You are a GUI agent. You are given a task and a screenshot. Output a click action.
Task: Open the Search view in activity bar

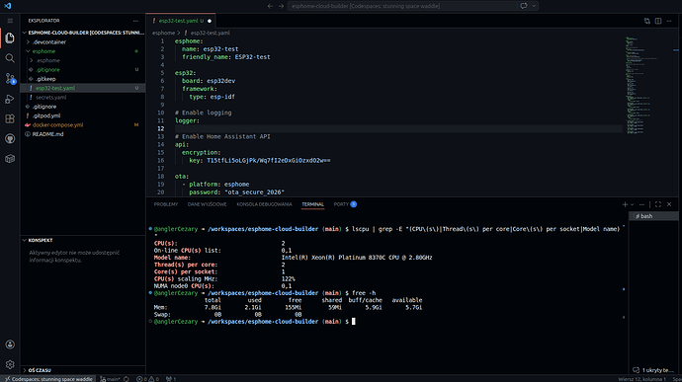click(10, 58)
